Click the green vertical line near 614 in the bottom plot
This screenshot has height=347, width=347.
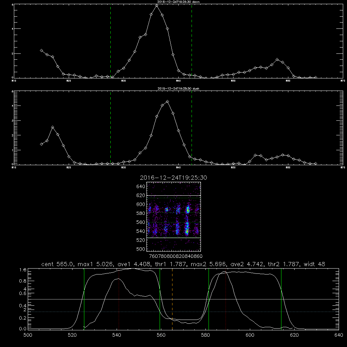[x=281, y=299]
